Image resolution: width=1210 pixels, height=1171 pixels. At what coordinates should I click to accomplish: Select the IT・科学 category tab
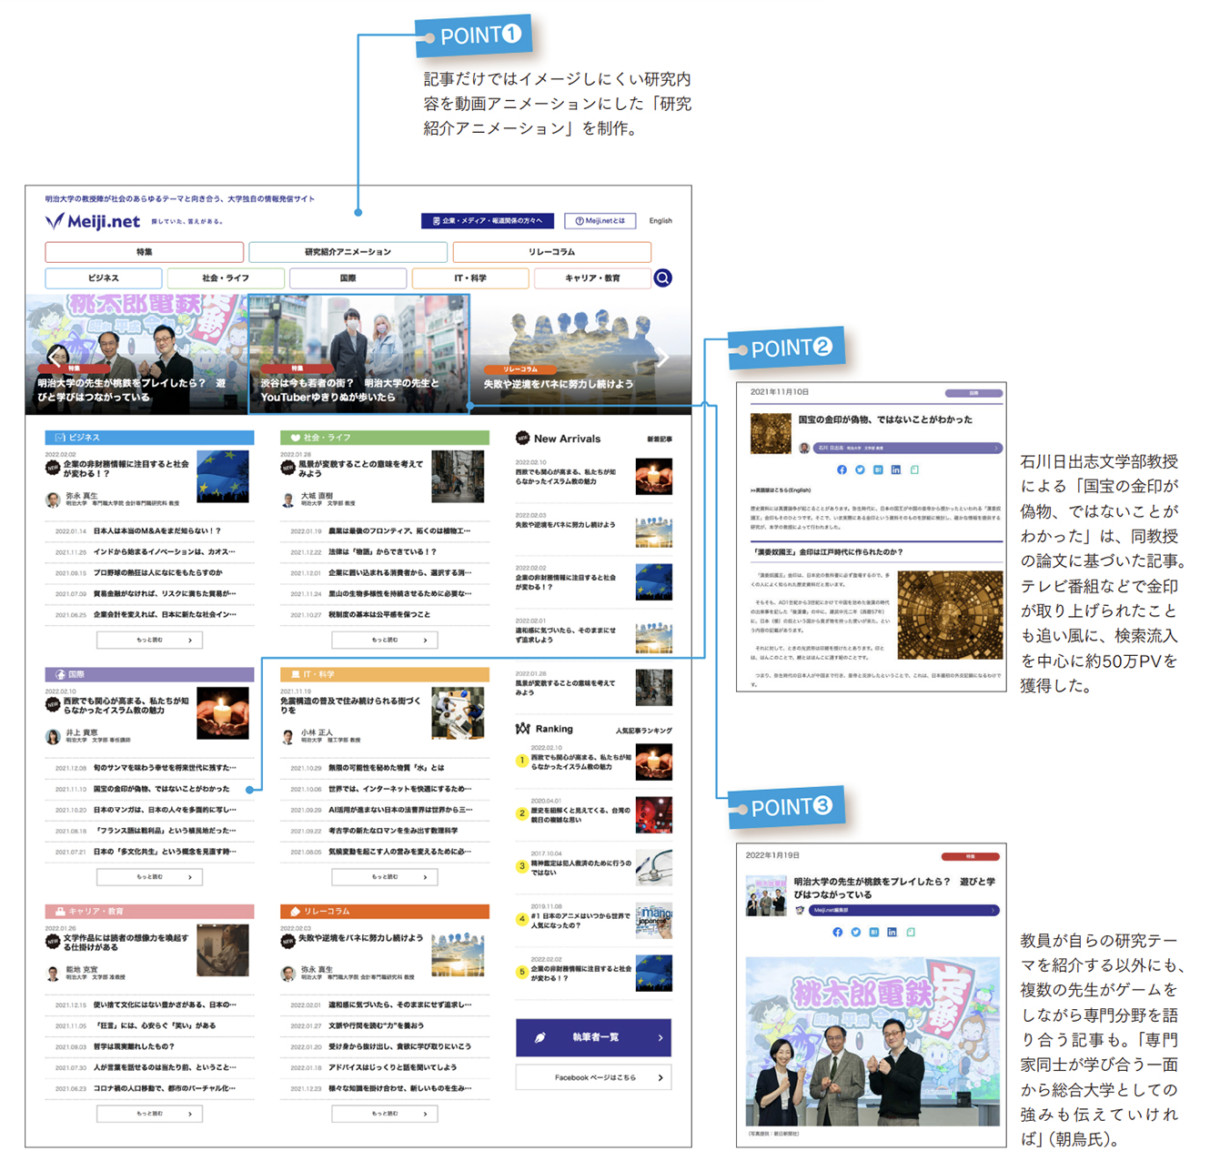coord(470,278)
